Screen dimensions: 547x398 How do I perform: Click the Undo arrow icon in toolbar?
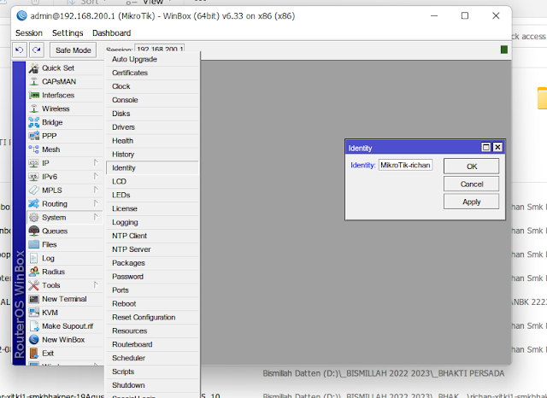pos(20,50)
